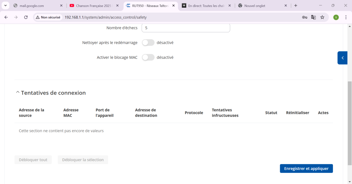Open the saved passwords key icon
352x184 pixels.
[x=304, y=17]
